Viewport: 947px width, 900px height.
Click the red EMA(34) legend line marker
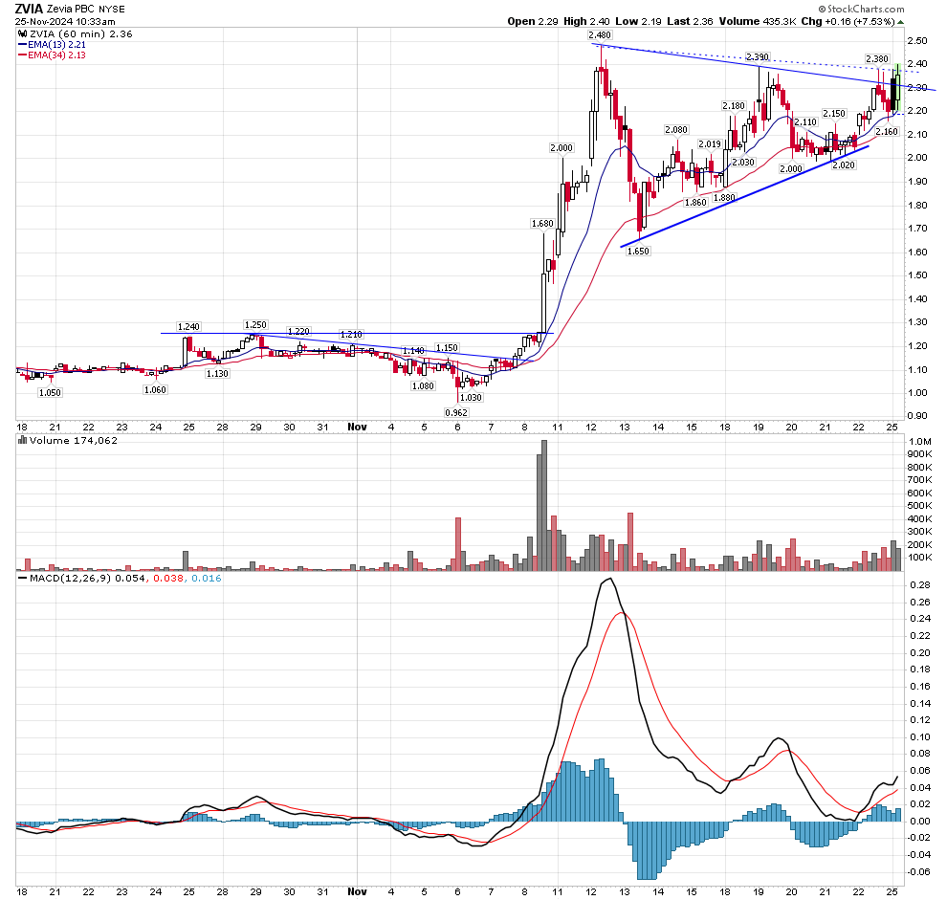[24, 55]
